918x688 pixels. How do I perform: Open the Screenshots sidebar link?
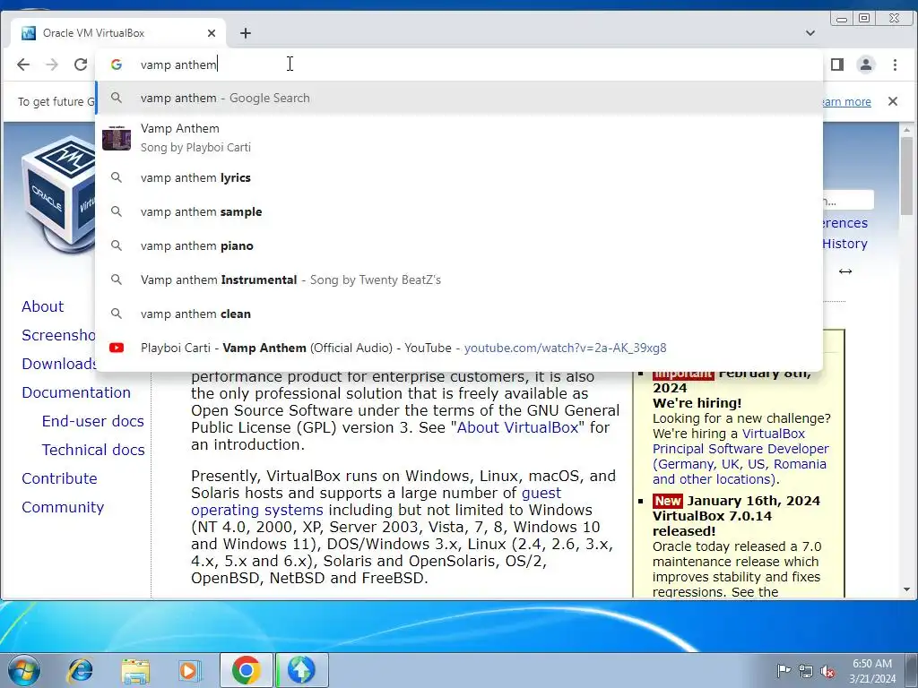pos(58,335)
